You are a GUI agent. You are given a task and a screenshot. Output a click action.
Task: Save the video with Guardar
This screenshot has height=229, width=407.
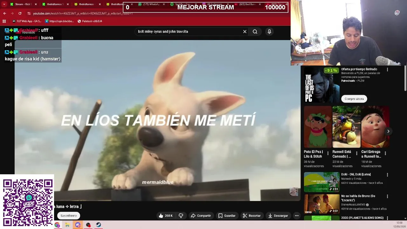click(227, 216)
